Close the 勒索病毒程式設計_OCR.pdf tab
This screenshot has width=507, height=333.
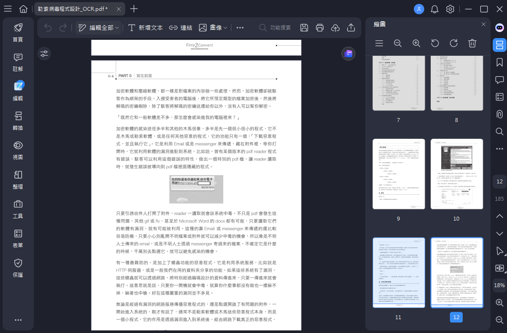[119, 9]
